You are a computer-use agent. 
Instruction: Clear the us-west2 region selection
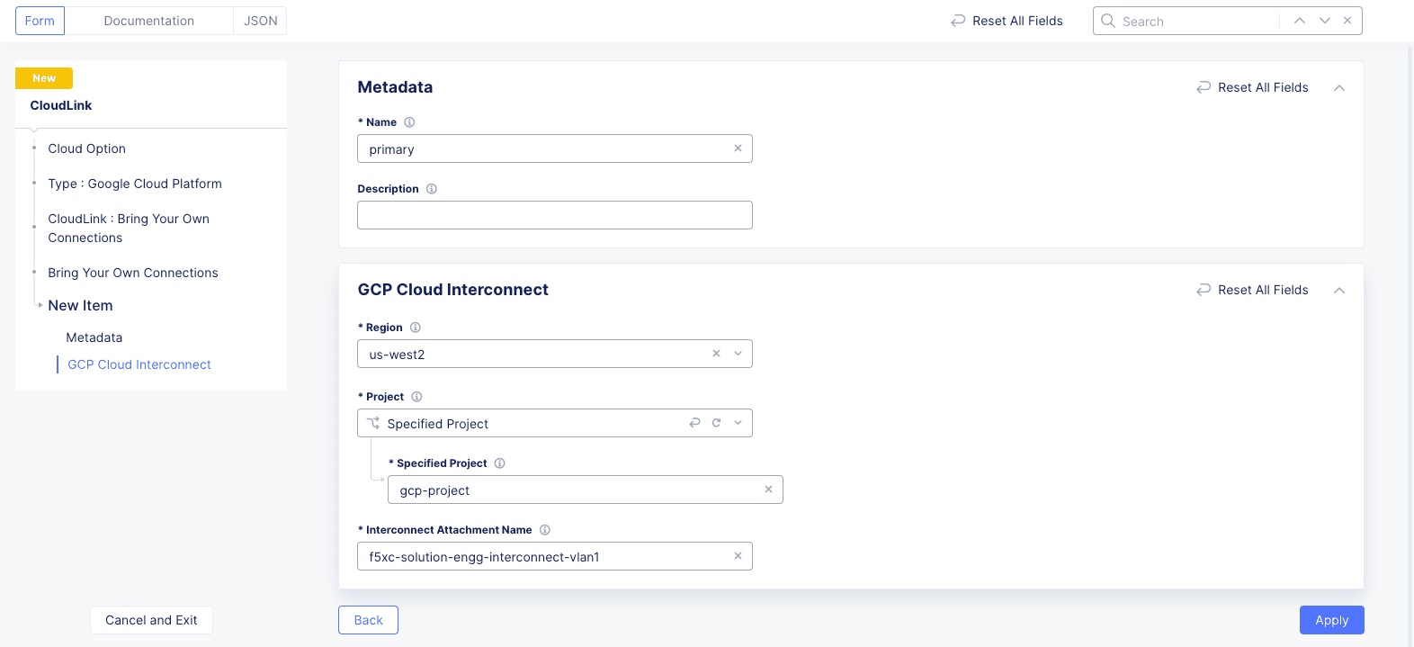click(716, 354)
